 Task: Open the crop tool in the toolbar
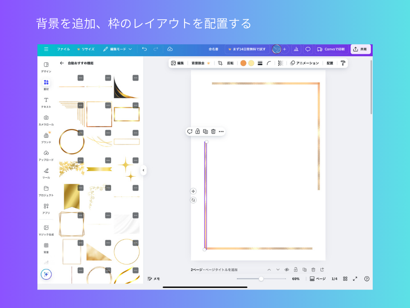tap(220, 63)
